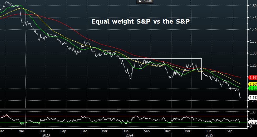Viewport: 257px width, 137px height.
Task: Click the 1.50 price axis label
Action: [x=253, y=6]
